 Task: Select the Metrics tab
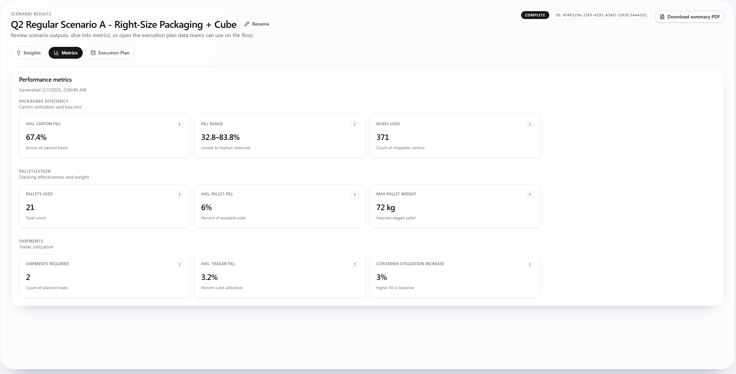pyautogui.click(x=66, y=53)
